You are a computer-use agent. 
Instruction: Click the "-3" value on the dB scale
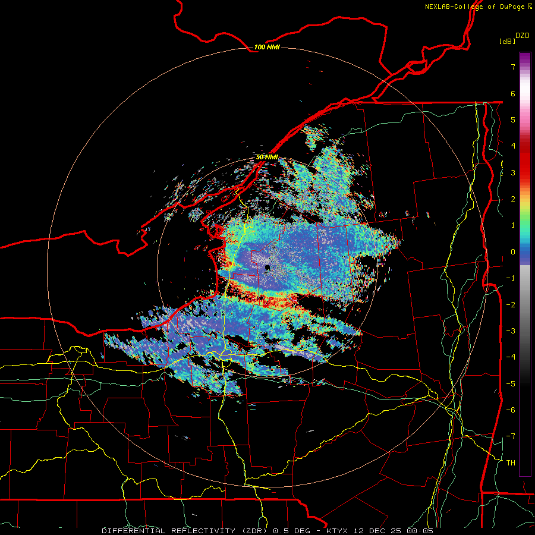pos(511,331)
